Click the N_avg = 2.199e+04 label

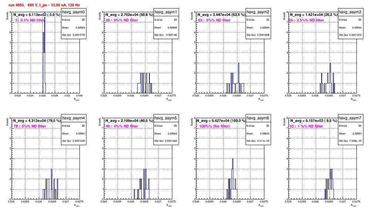click(129, 120)
